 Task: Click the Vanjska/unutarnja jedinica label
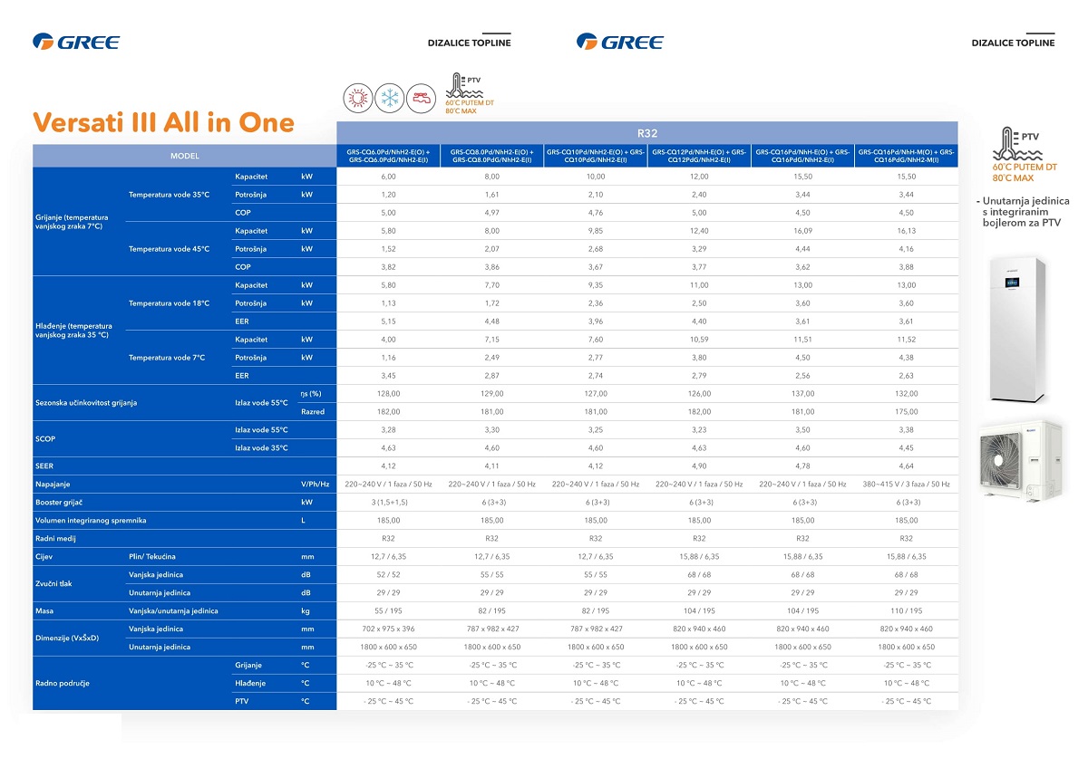(x=173, y=611)
